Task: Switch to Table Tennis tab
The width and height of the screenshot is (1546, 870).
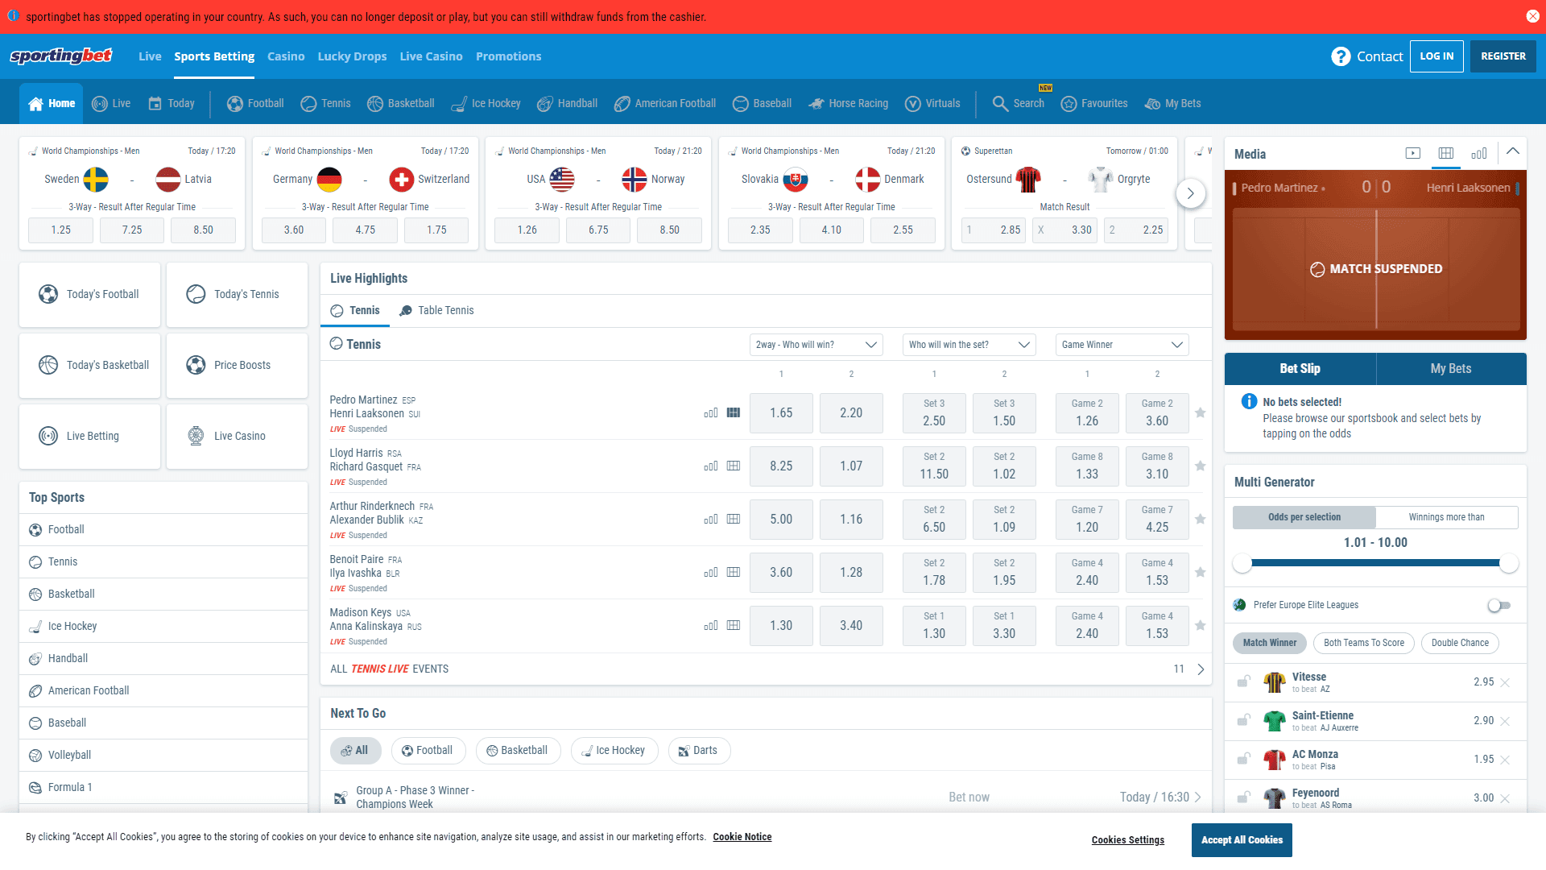Action: click(436, 310)
